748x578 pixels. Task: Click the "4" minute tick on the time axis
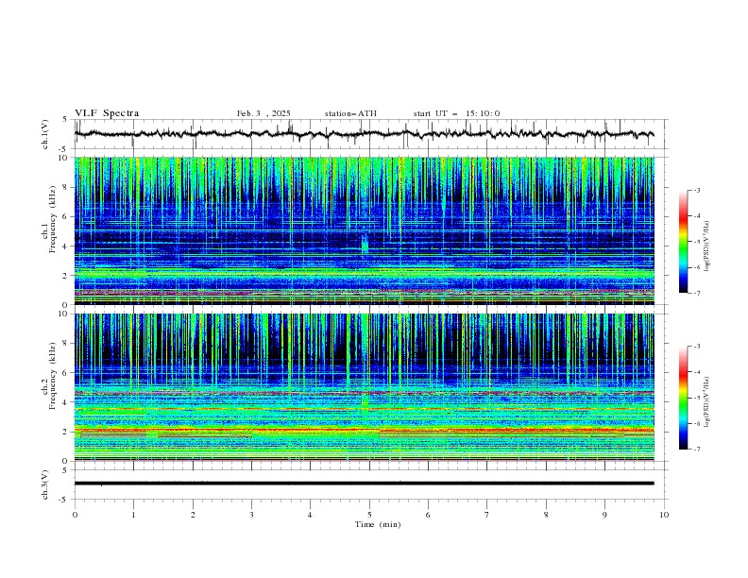click(x=310, y=515)
